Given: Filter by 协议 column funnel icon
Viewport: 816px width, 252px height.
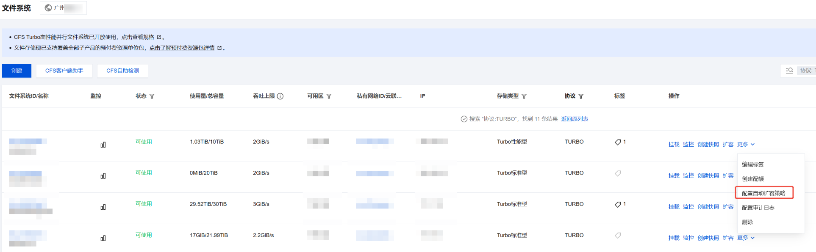Looking at the screenshot, I should (581, 96).
